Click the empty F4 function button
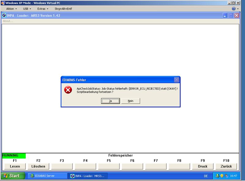The image size is (245, 181). [x=85, y=166]
